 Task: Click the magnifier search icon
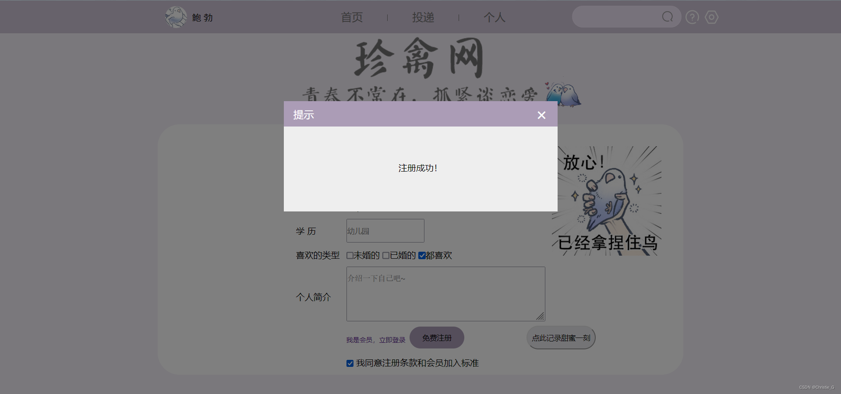click(x=667, y=17)
